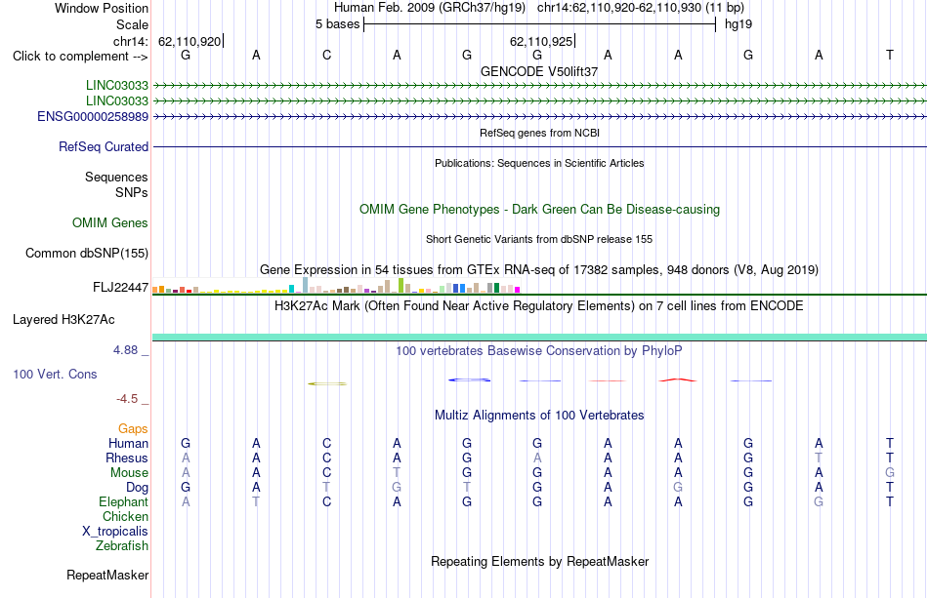Click the hg19 assembly label beside scale
This screenshot has height=598, width=928.
[738, 24]
